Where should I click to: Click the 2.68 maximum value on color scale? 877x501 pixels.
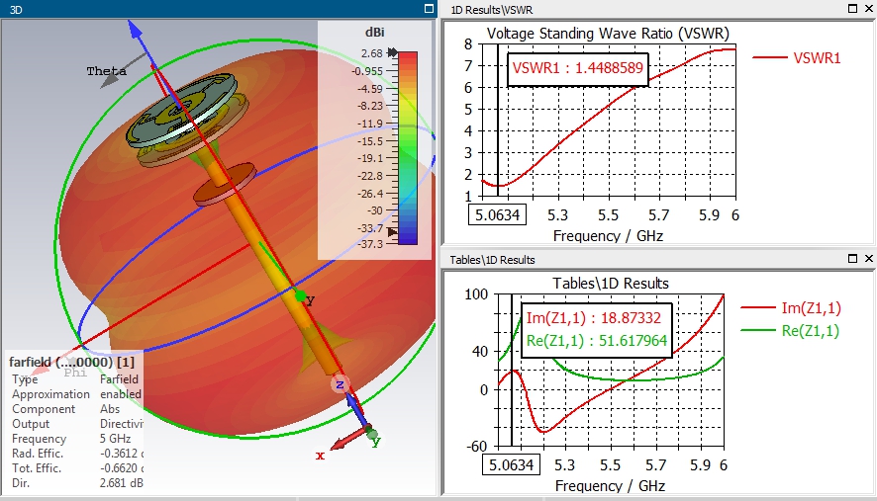click(372, 53)
